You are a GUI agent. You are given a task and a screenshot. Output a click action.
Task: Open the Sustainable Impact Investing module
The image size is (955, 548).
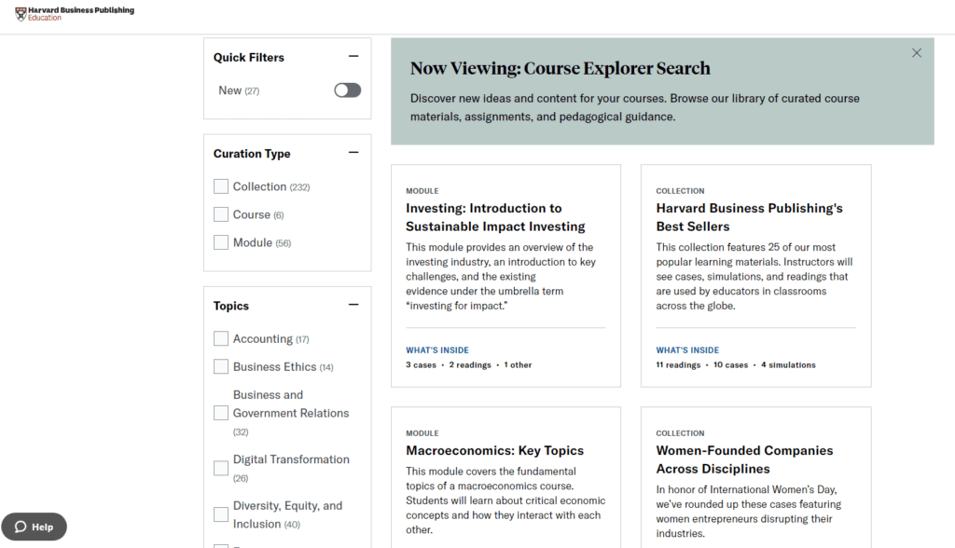pyautogui.click(x=495, y=218)
